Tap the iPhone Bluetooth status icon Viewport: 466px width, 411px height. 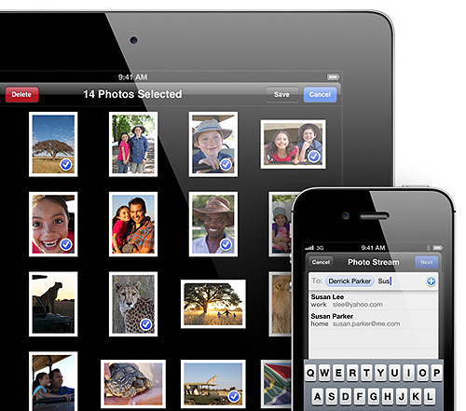click(x=428, y=248)
